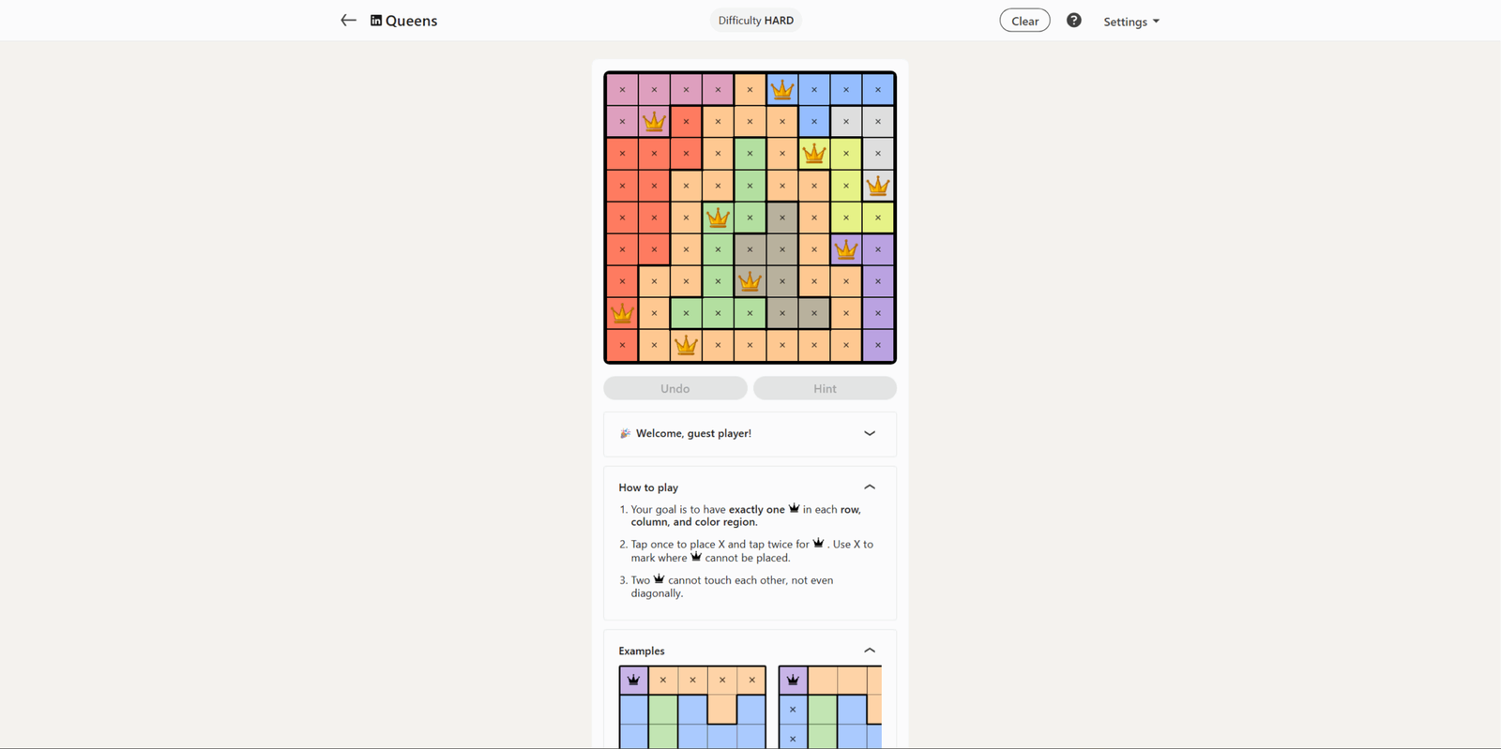Screen dimensions: 1501x749
Task: Collapse the Examples section
Action: (x=869, y=650)
